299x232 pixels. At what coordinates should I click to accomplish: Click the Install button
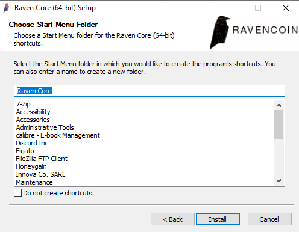point(218,219)
